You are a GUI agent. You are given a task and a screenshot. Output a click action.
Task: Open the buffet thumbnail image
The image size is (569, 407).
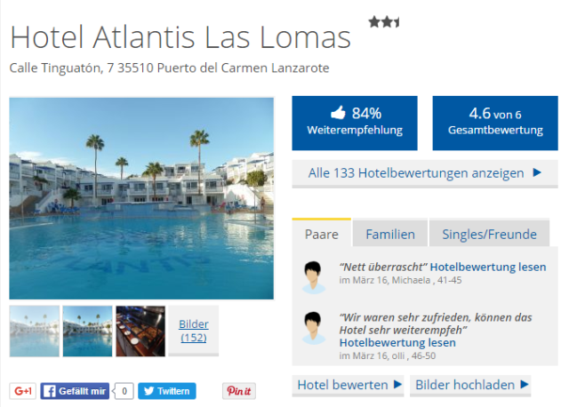[x=140, y=331]
